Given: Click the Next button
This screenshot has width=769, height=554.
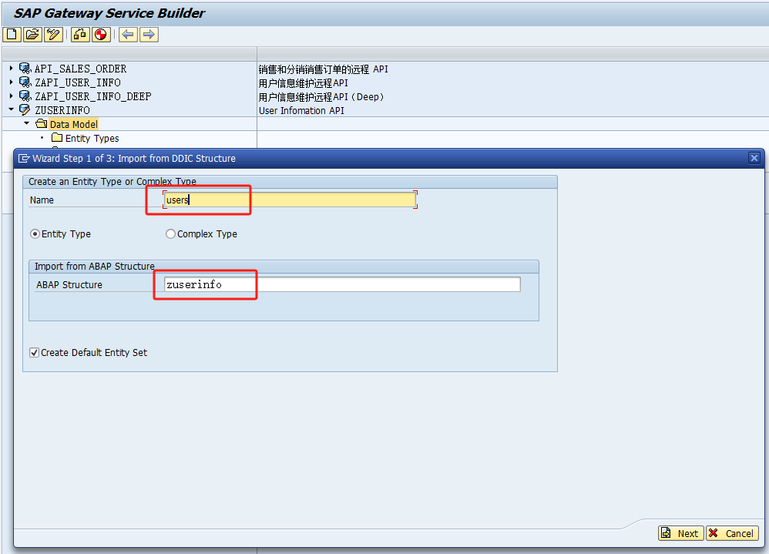Looking at the screenshot, I should pos(680,532).
